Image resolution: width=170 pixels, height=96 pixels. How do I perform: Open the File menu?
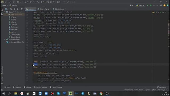pyautogui.click(x=6, y=2)
